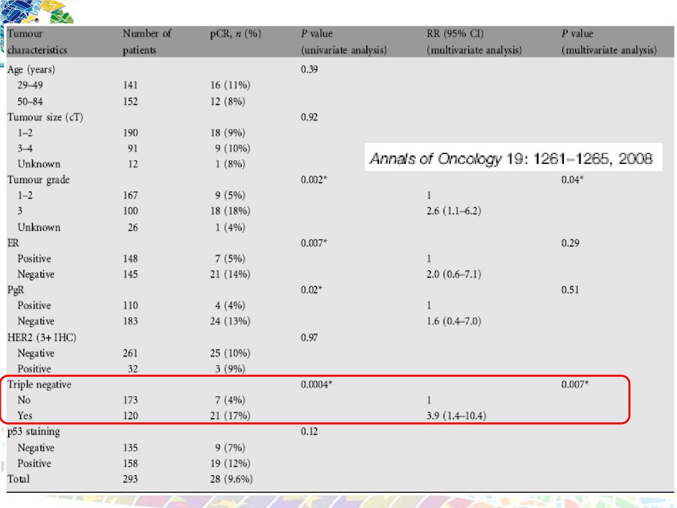Select the 'Age (years)' row label
This screenshot has width=677, height=508.
coord(31,69)
